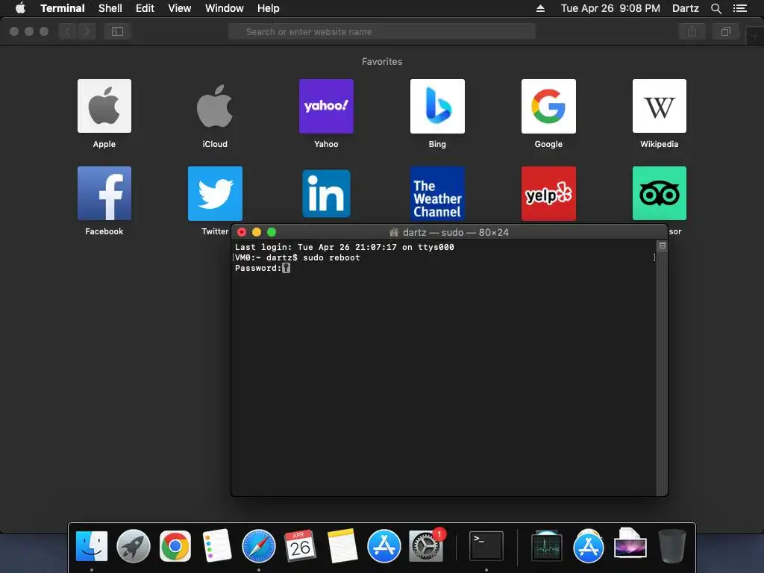Click Safari's back navigation arrow
The image size is (764, 573).
coord(68,31)
